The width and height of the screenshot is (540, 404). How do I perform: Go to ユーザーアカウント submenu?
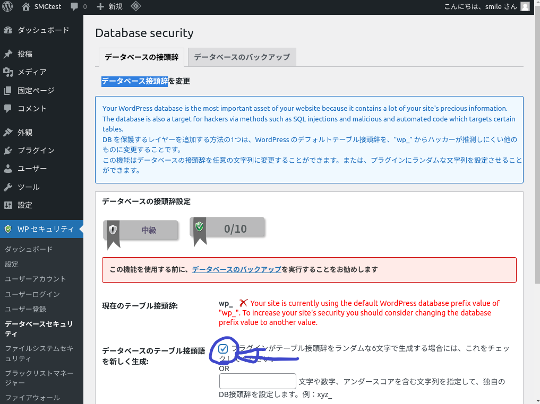coord(36,279)
